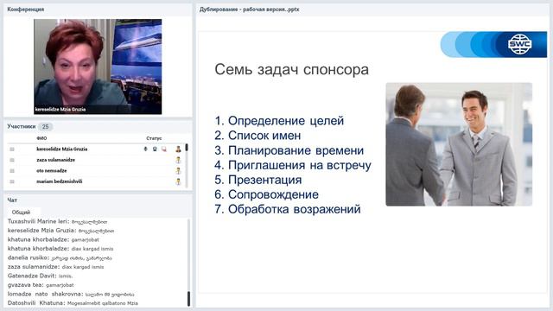Click the Статус column header
Viewport: 553px width, 311px height.
coord(154,138)
